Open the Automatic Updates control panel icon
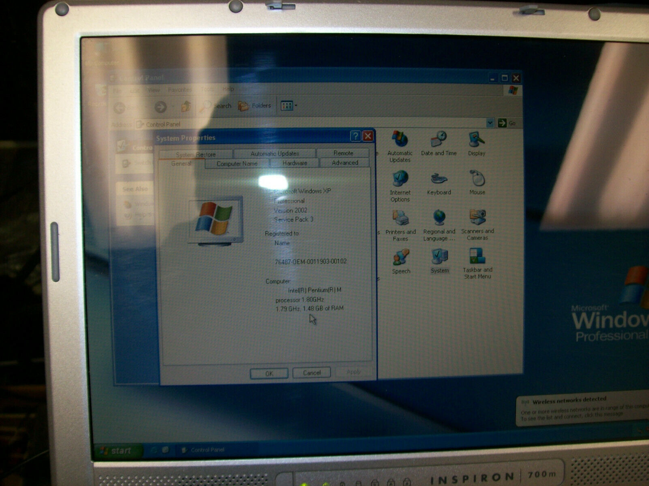The image size is (649, 486). pyautogui.click(x=400, y=147)
